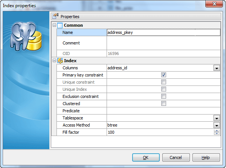Screen dimensions: 226x168
Task: Click the Index section key icon
Action: (60, 61)
